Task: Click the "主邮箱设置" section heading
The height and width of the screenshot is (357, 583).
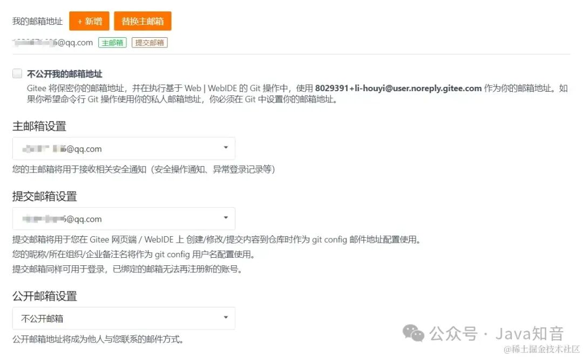Action: click(39, 126)
